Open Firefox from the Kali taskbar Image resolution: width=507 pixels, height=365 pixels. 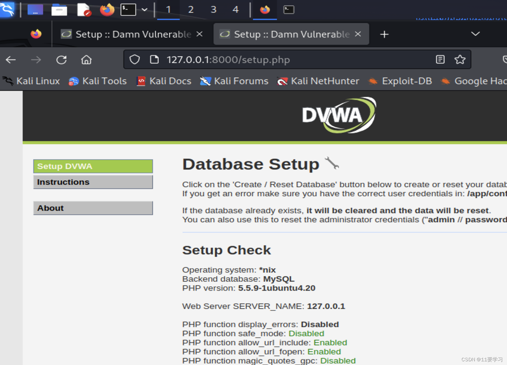pyautogui.click(x=107, y=10)
